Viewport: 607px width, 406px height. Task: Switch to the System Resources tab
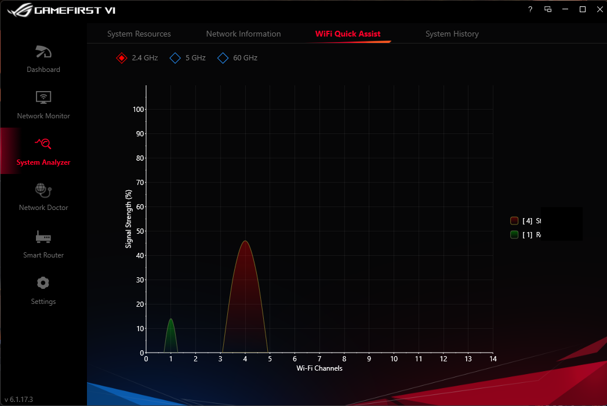coord(139,34)
